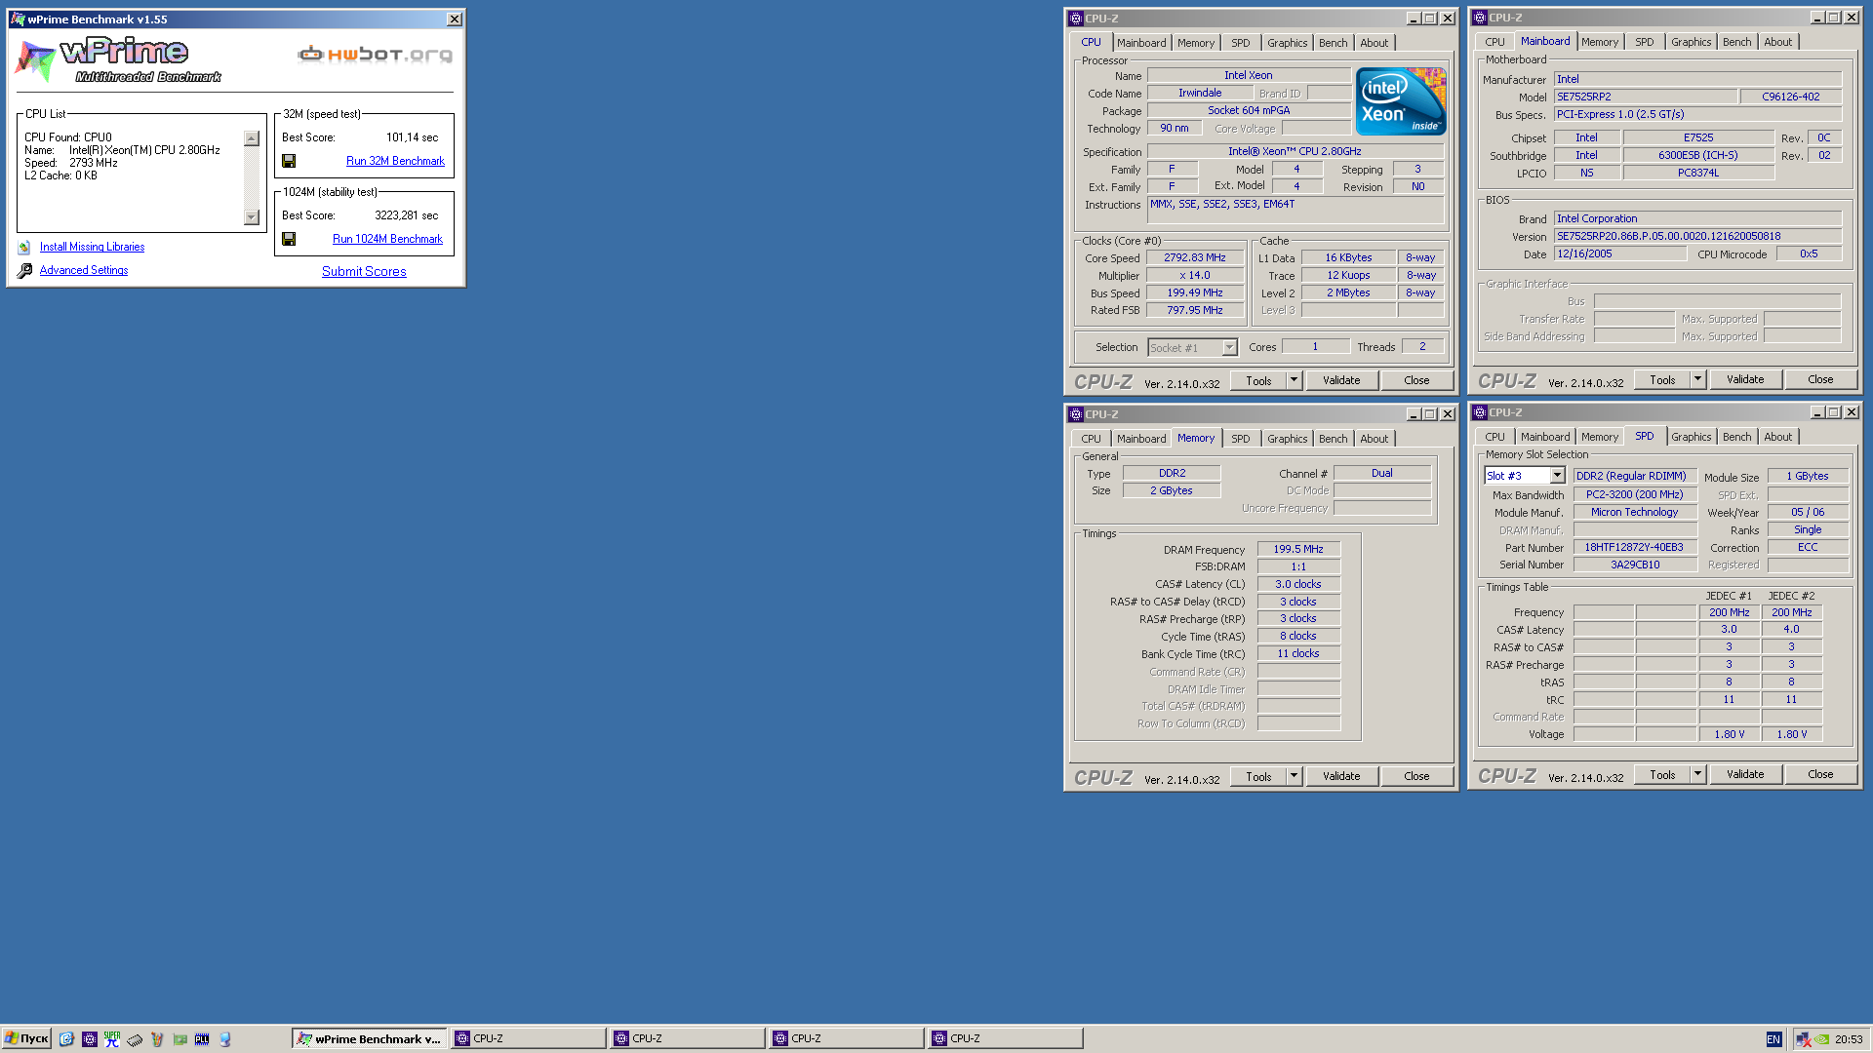Click the DRAM Frequency value 199.5 MHz
Viewport: 1873px width, 1053px height.
coord(1298,550)
